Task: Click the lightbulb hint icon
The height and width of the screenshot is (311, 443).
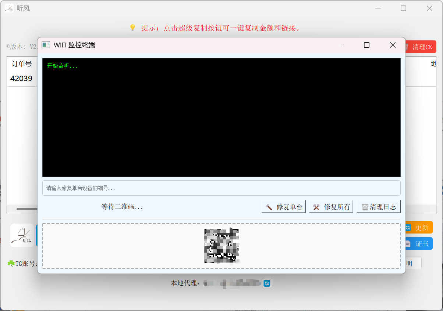Action: [133, 28]
